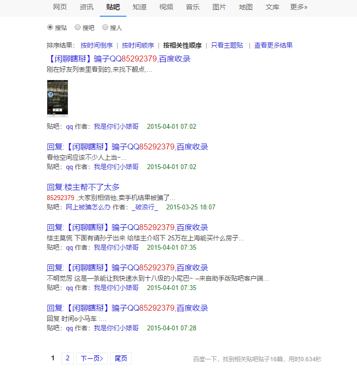Open 网上被骗怎么办 贴吧 link
The image size is (357, 380).
pos(88,207)
